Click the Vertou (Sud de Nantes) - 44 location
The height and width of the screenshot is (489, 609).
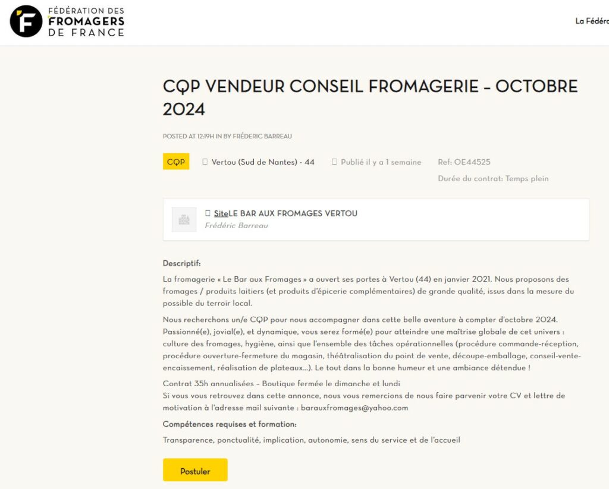click(263, 162)
